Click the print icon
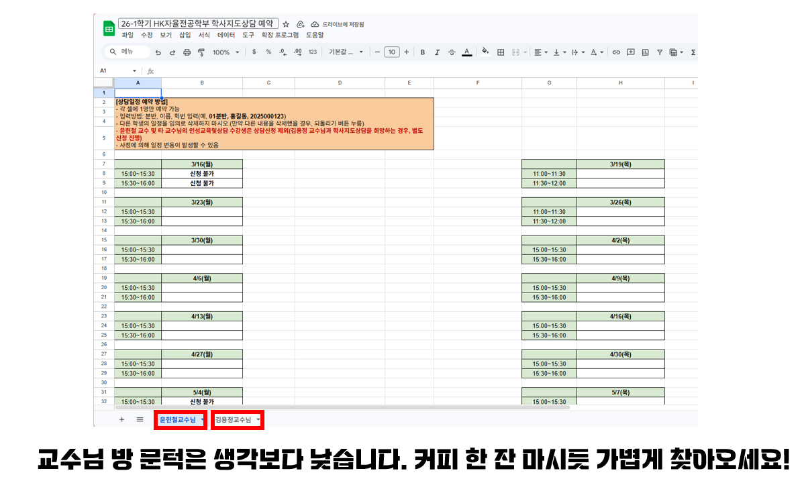The height and width of the screenshot is (479, 806). (187, 52)
